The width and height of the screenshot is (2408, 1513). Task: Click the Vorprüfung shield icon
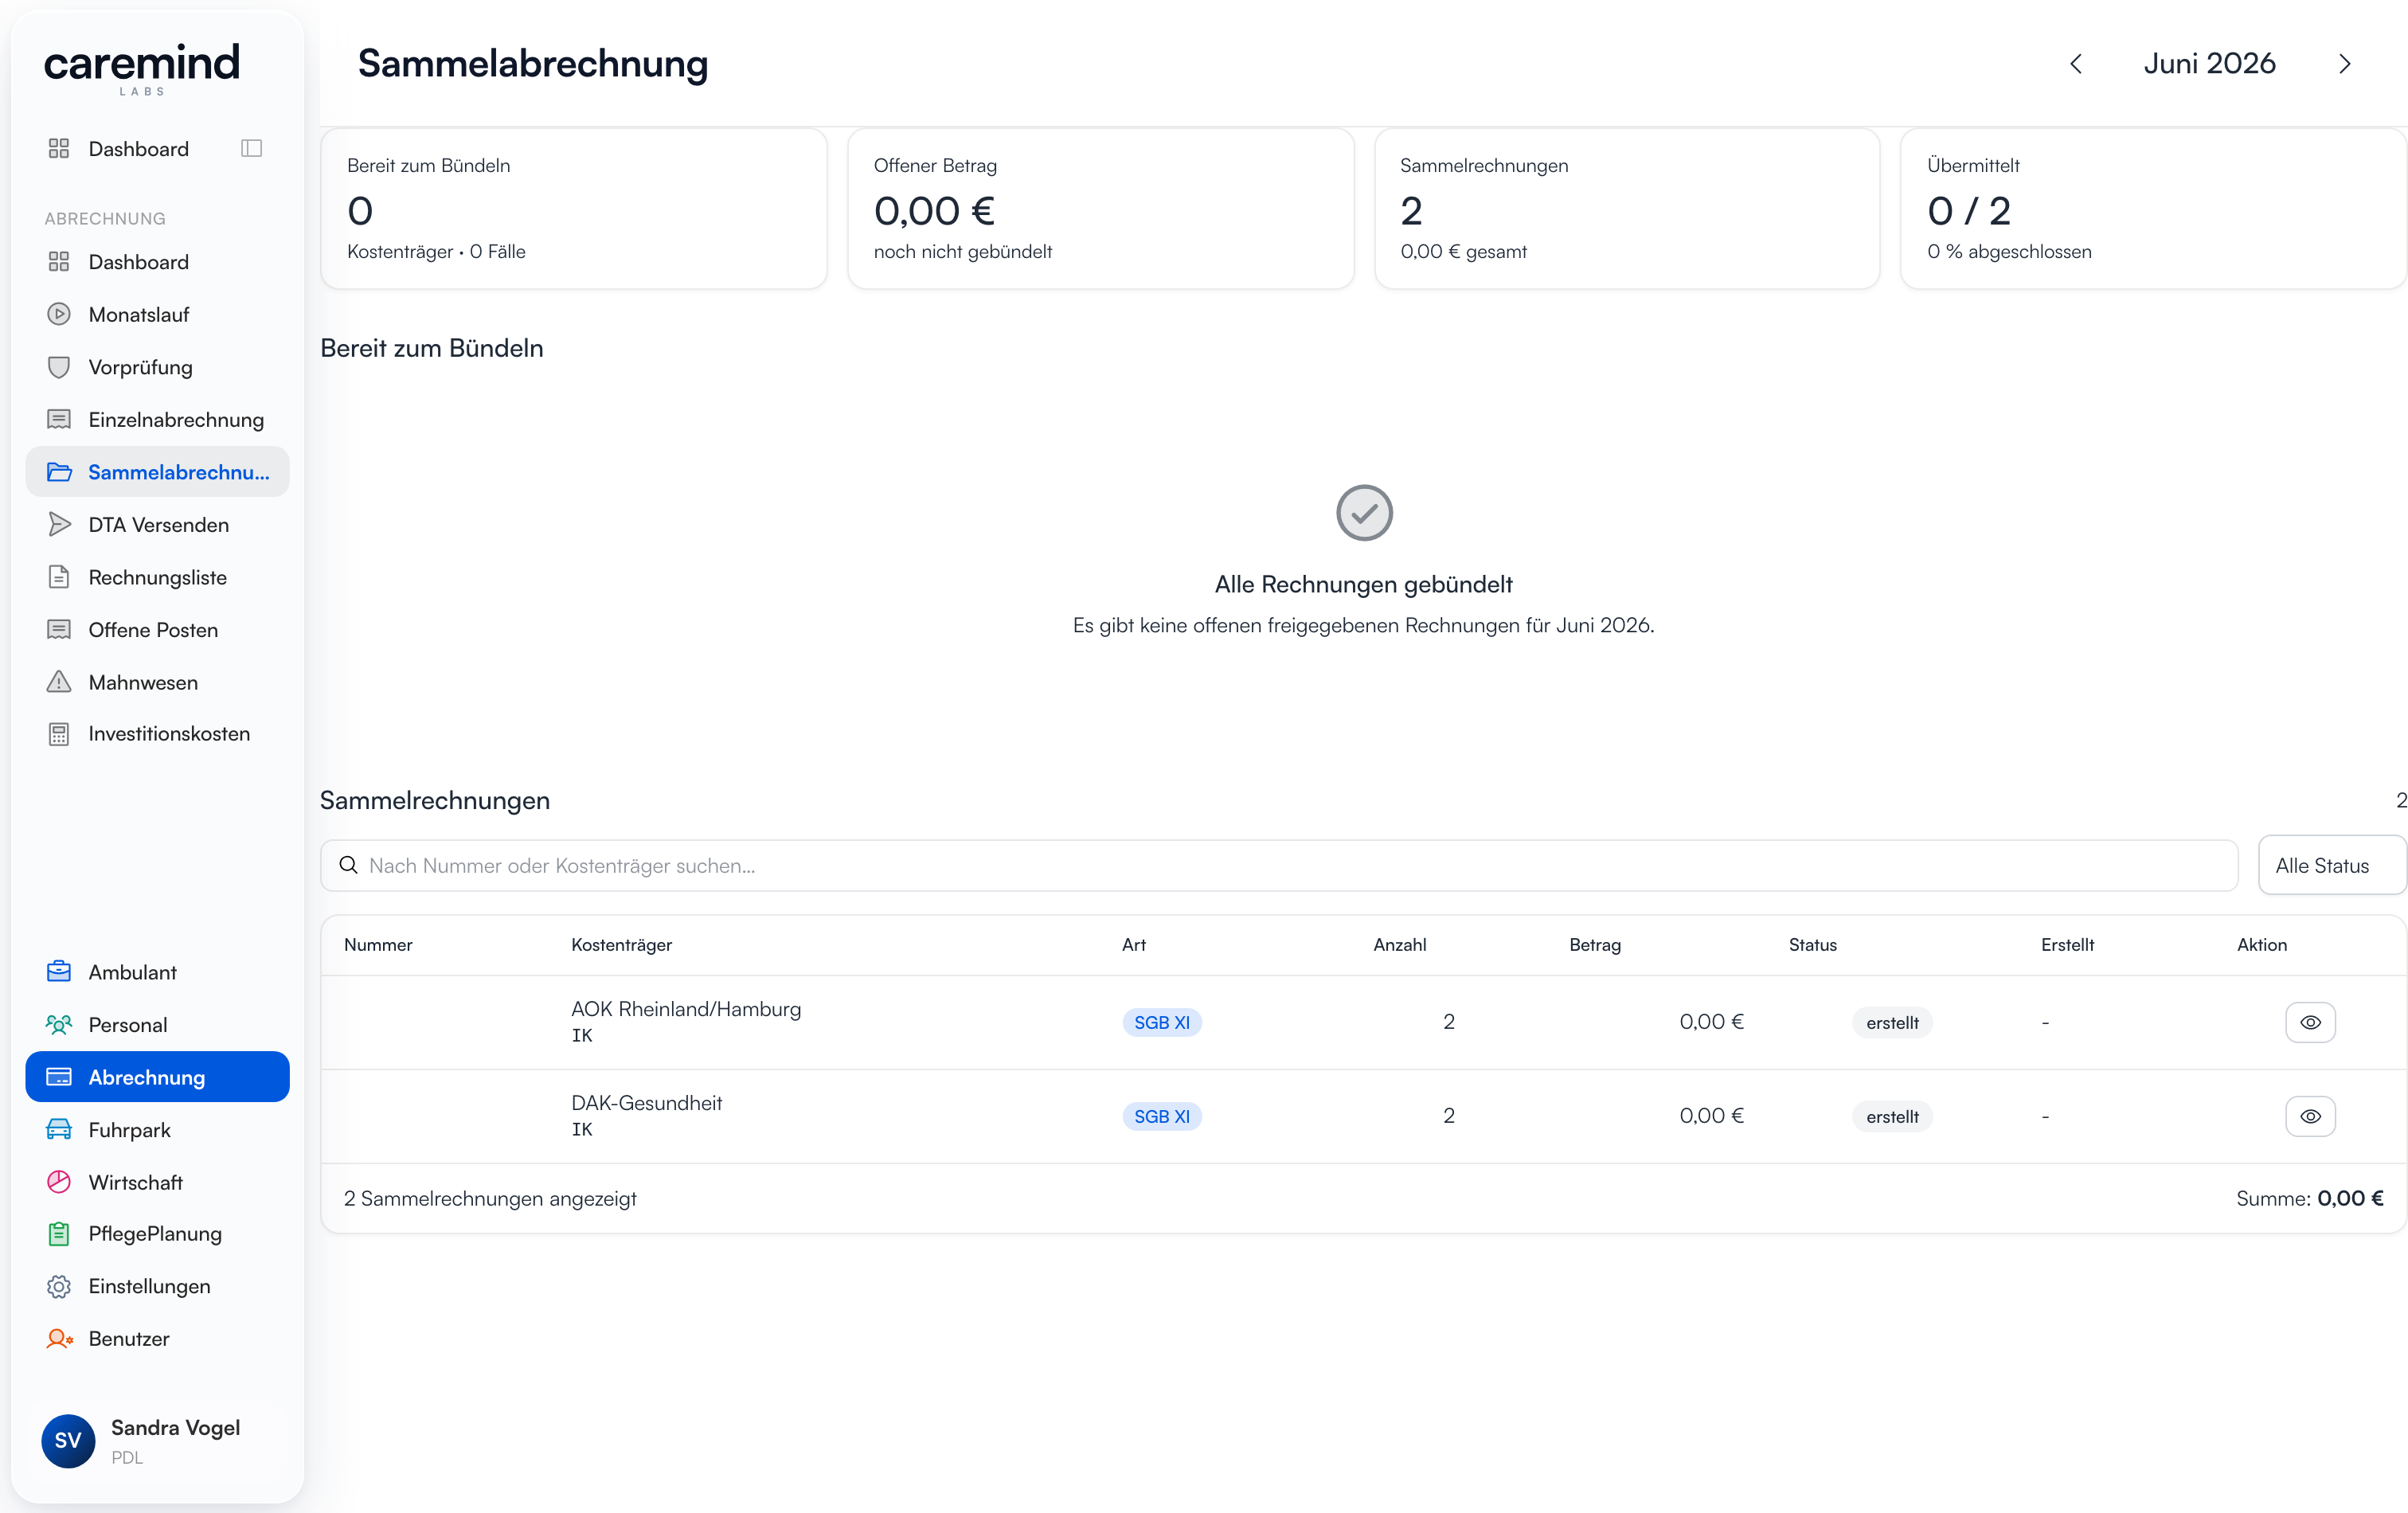pos(59,367)
